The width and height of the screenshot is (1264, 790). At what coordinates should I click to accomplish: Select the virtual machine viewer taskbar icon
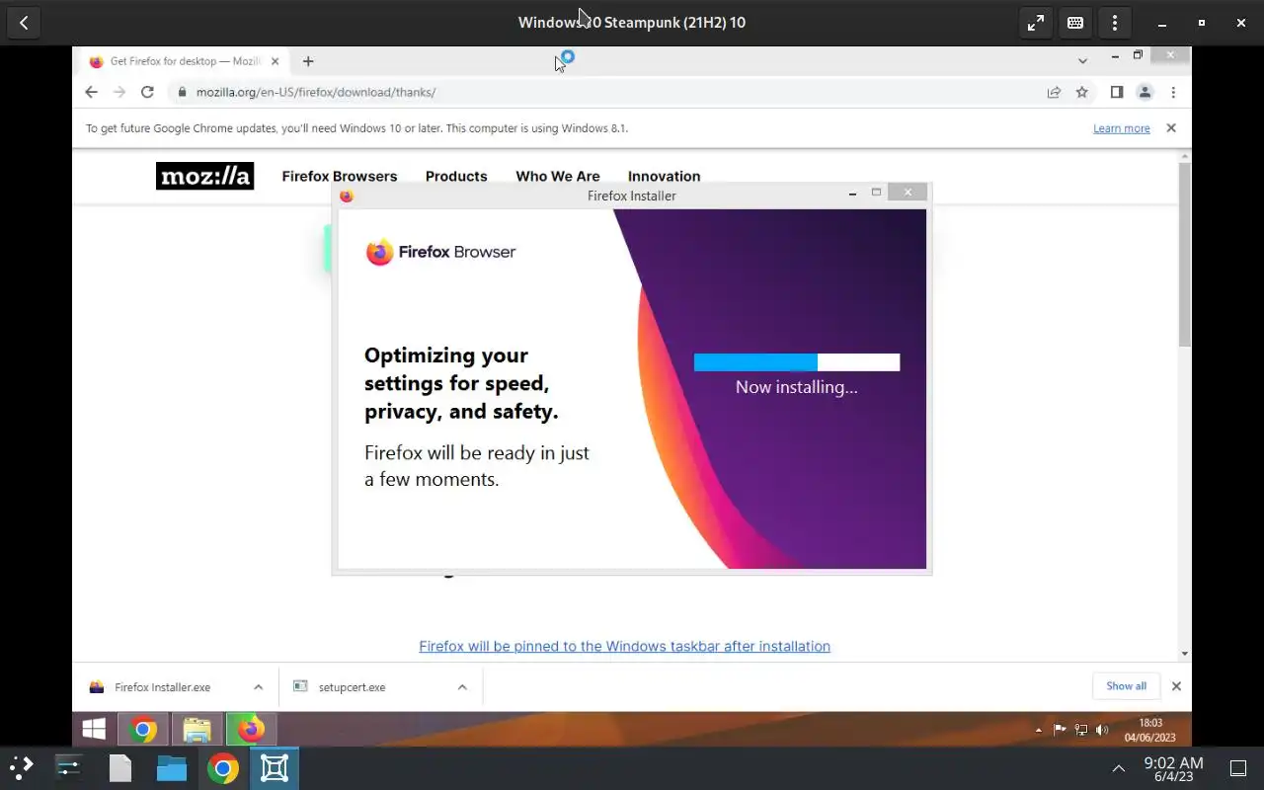(275, 768)
